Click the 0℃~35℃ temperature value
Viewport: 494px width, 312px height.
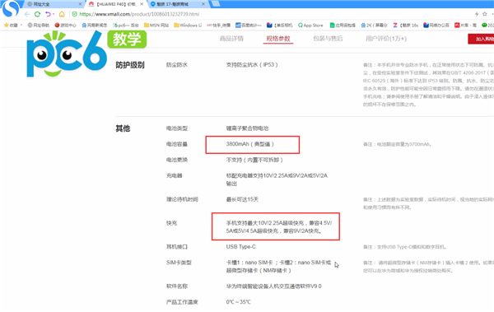[x=239, y=302]
